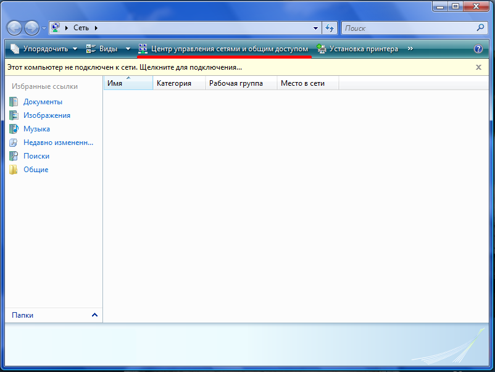
Task: Click the add printer icon
Action: click(322, 49)
